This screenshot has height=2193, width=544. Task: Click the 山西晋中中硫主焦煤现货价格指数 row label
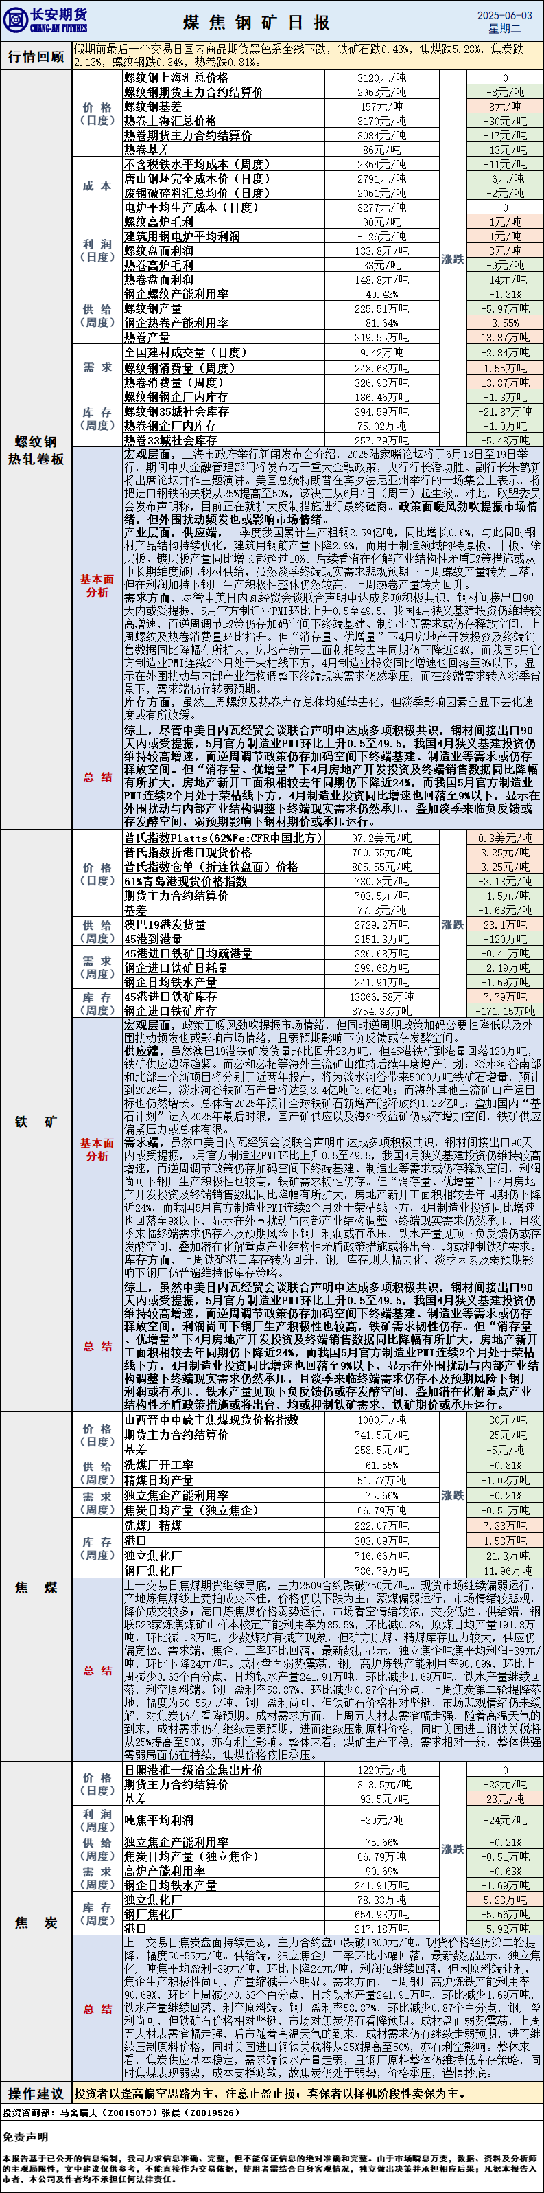[x=211, y=1420]
